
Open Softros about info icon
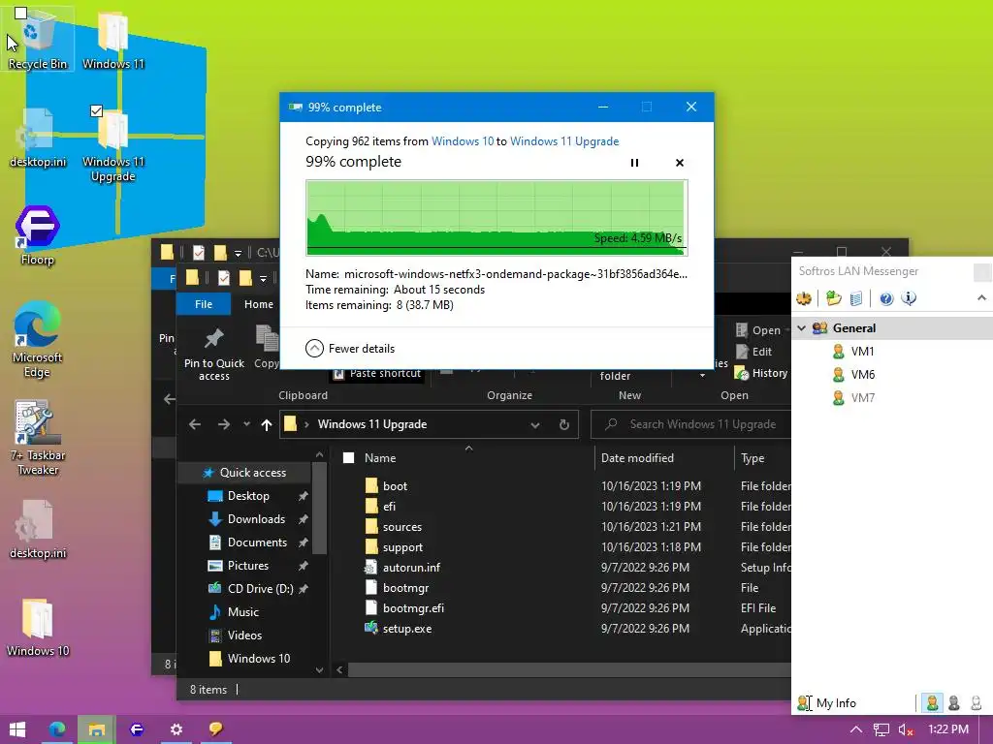[909, 298]
